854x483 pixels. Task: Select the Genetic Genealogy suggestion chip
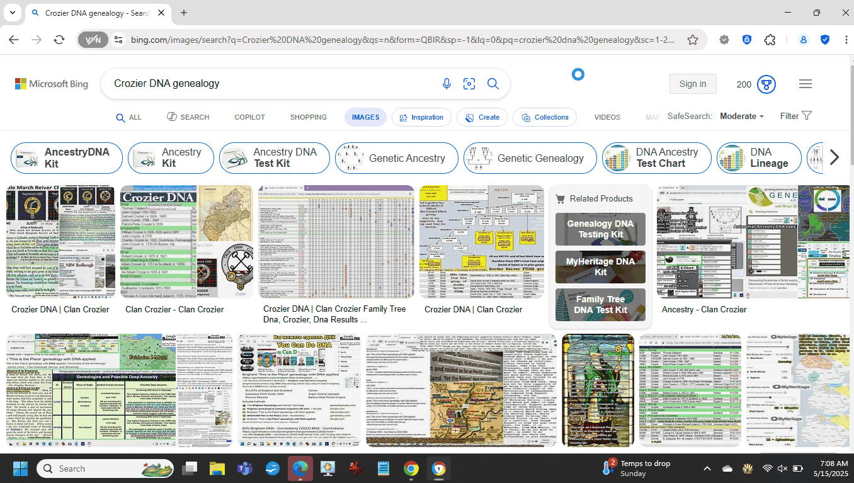(x=530, y=157)
